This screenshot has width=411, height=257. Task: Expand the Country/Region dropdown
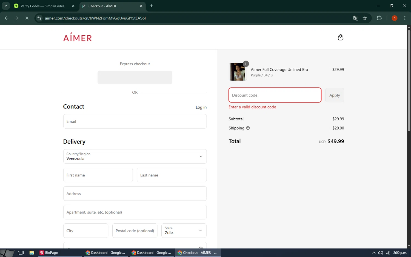point(135,156)
